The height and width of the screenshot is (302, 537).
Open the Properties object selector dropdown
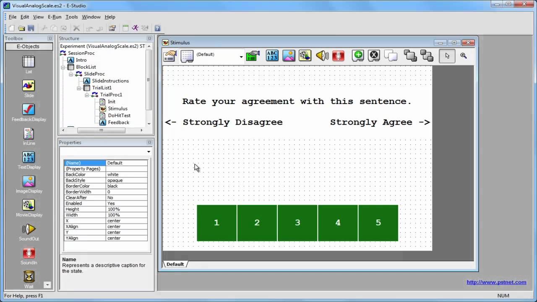pyautogui.click(x=149, y=151)
